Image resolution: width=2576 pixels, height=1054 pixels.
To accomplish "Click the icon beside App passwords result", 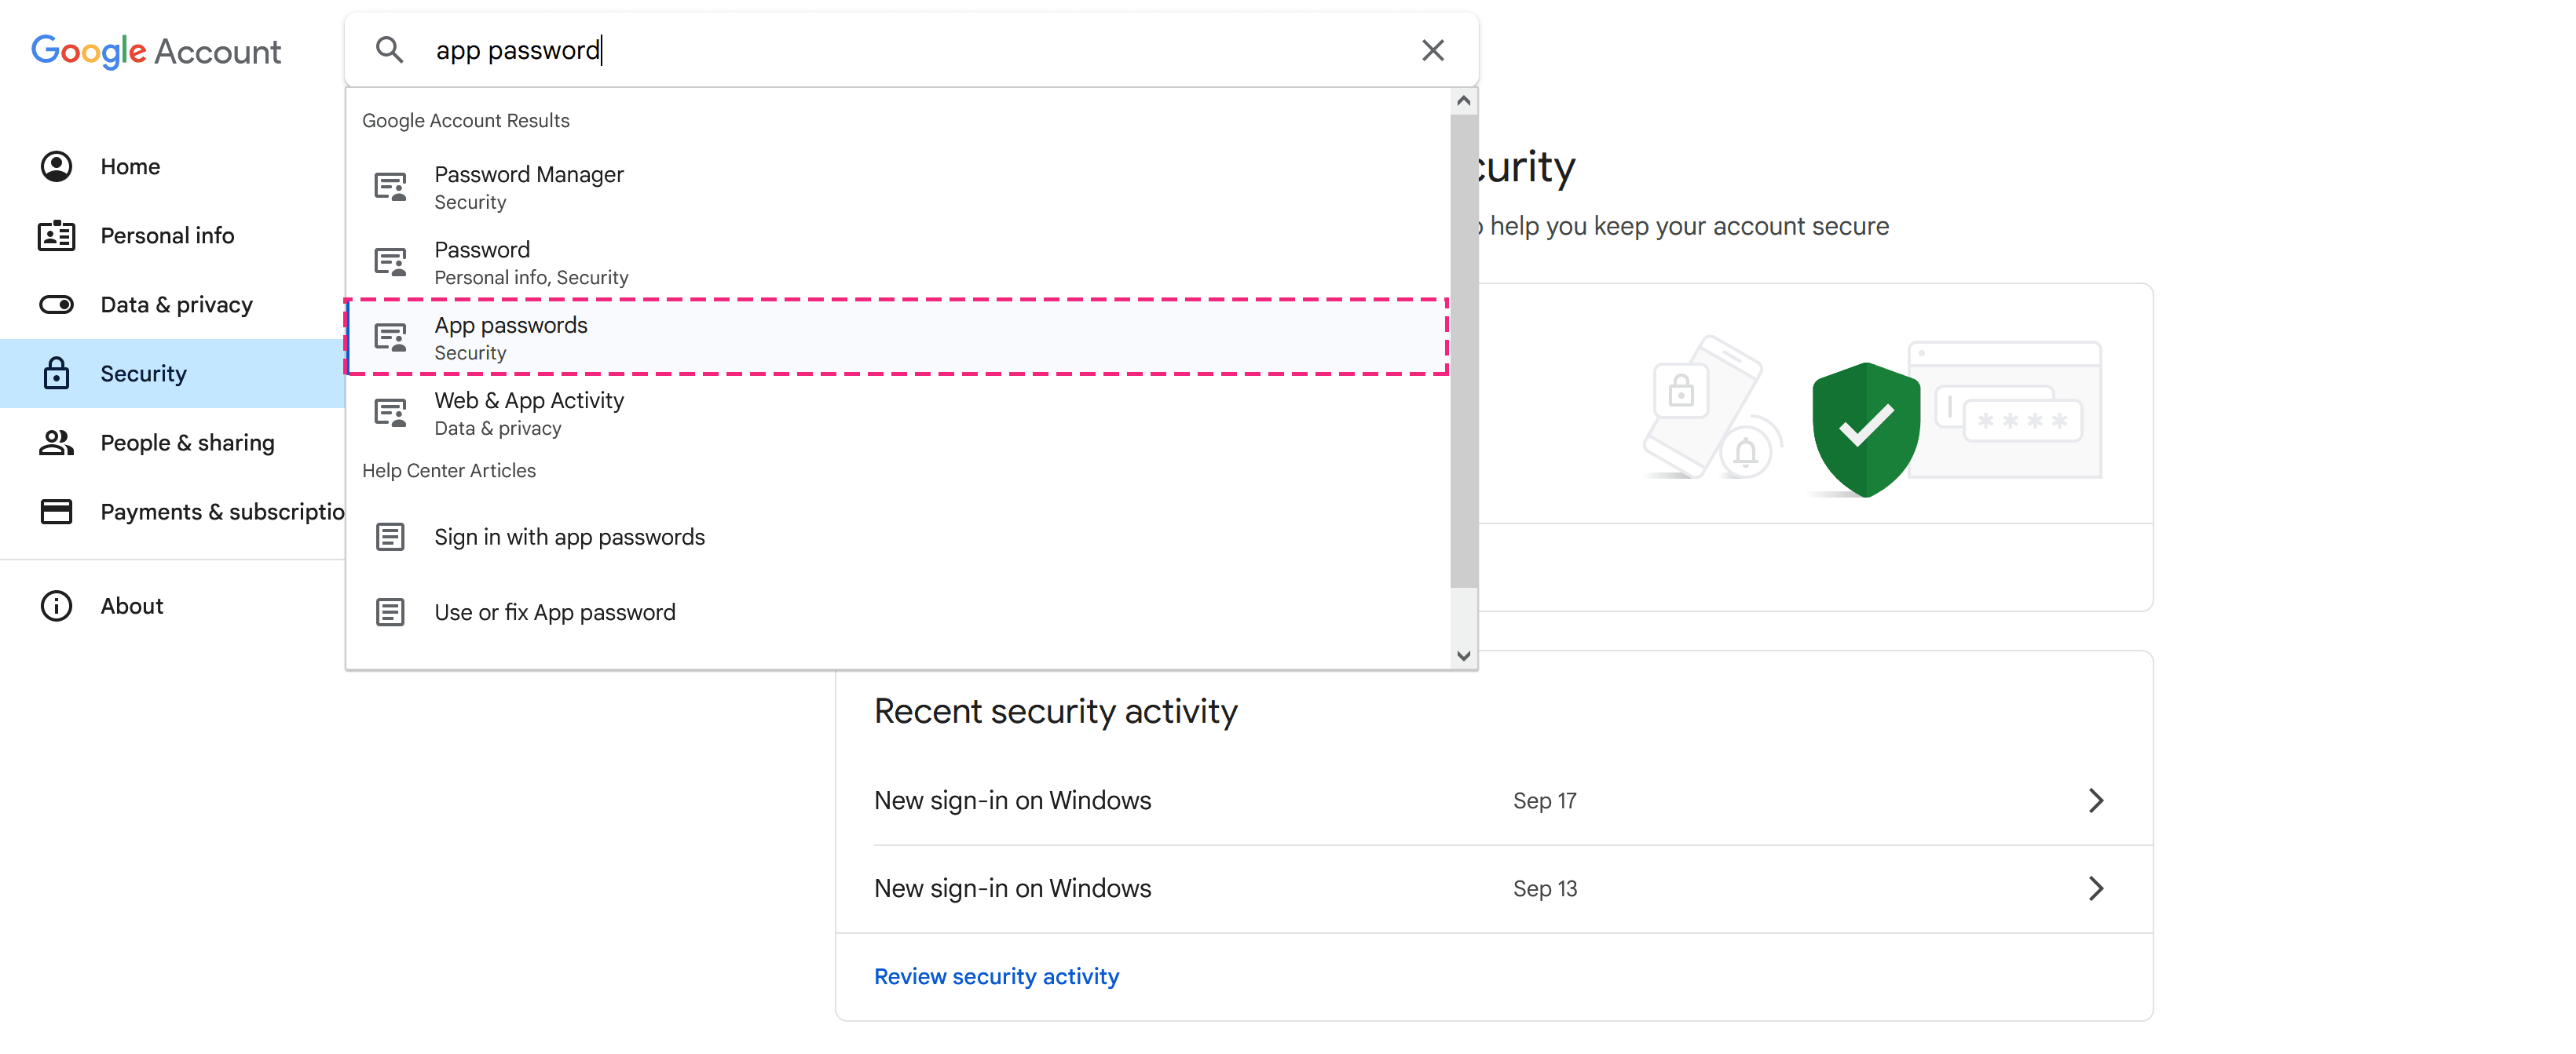I will (390, 337).
